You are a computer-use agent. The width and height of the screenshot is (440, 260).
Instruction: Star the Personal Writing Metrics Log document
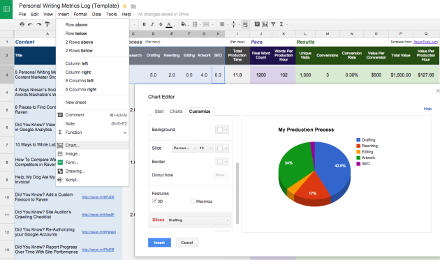pos(124,6)
